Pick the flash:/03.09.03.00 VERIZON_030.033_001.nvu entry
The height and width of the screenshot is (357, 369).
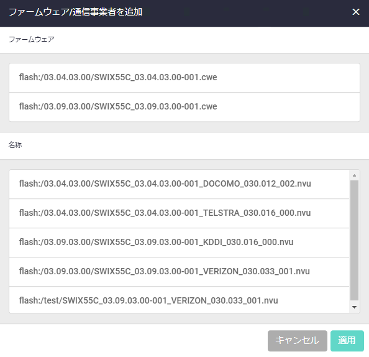[179, 272]
